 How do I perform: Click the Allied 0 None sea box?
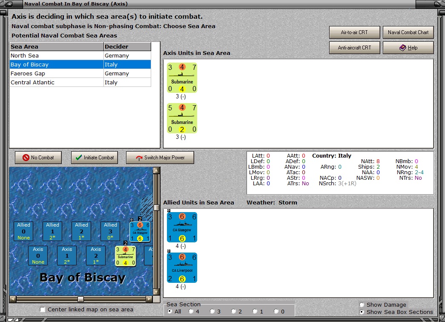click(x=23, y=231)
